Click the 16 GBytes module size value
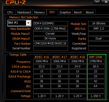The image size is (109, 102). click(x=99, y=24)
